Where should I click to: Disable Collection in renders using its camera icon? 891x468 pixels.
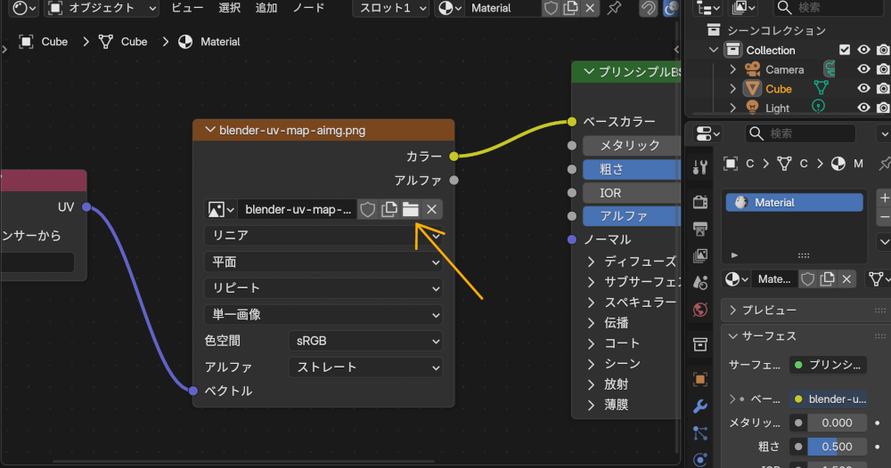click(883, 50)
